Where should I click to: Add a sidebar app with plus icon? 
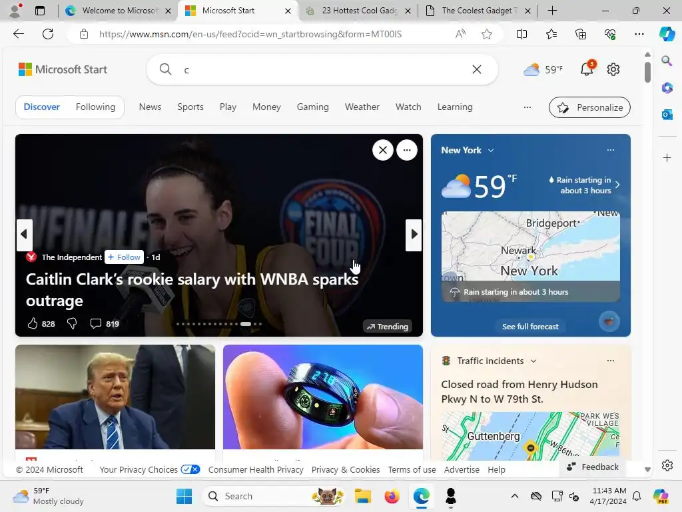tap(667, 157)
